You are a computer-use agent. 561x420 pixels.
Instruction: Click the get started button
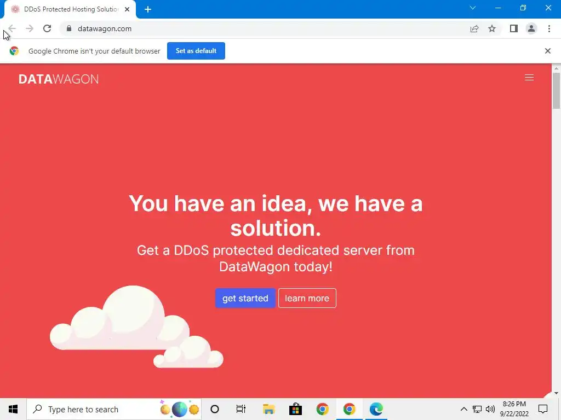[x=245, y=298]
